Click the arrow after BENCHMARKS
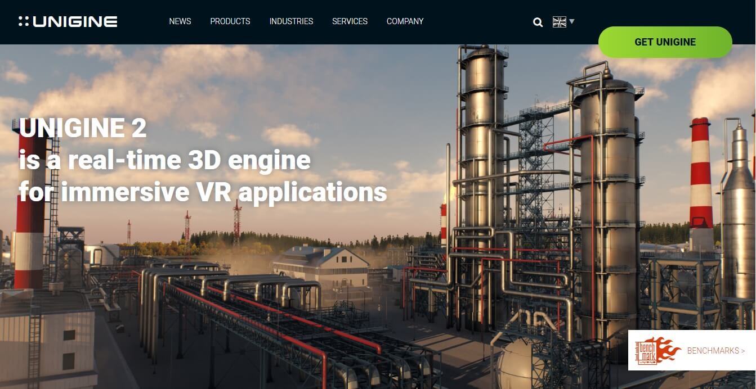The width and height of the screenshot is (756, 389). [743, 351]
